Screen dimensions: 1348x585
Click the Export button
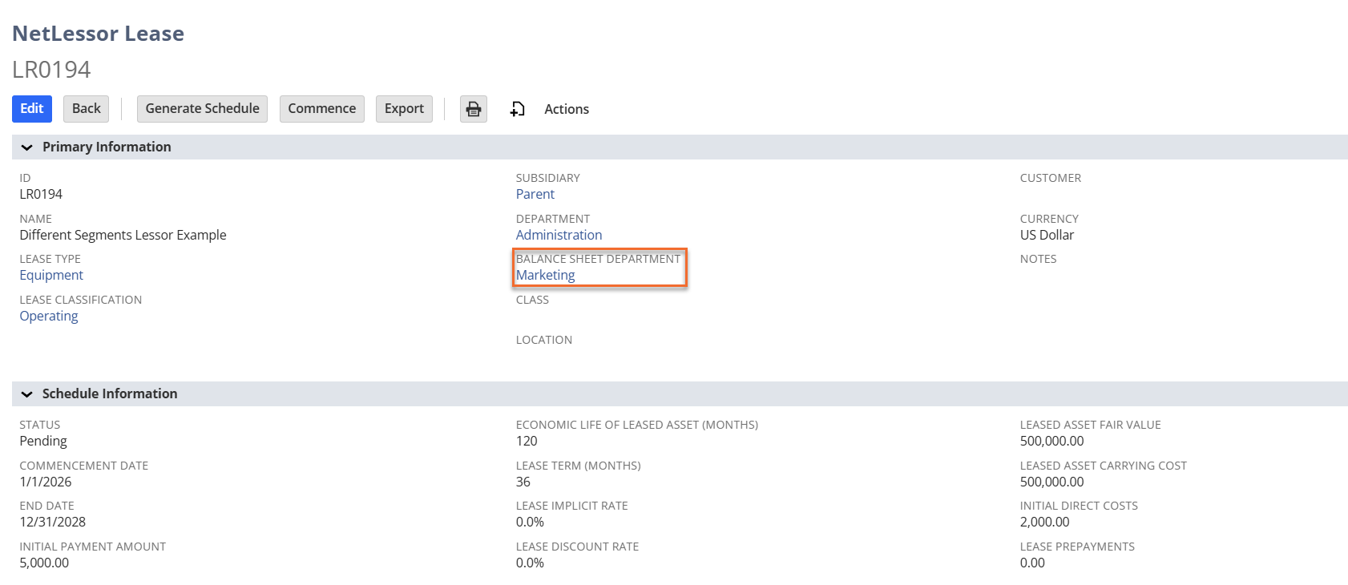[404, 109]
